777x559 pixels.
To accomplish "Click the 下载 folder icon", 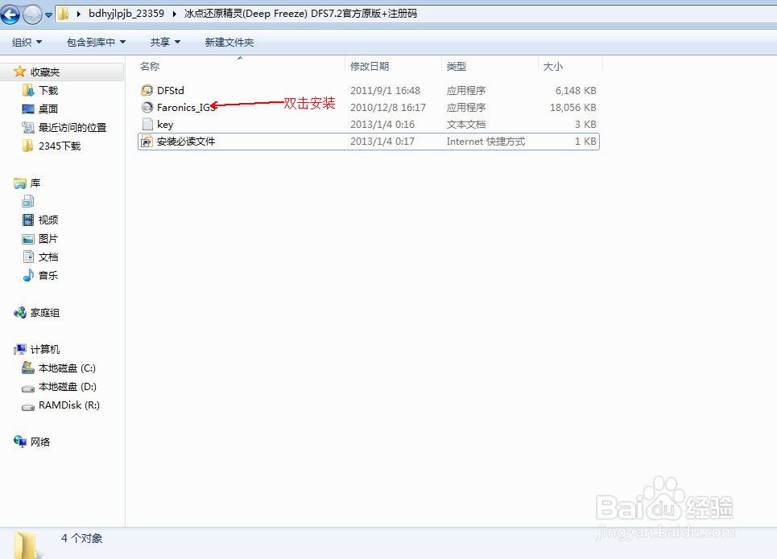I will click(28, 90).
